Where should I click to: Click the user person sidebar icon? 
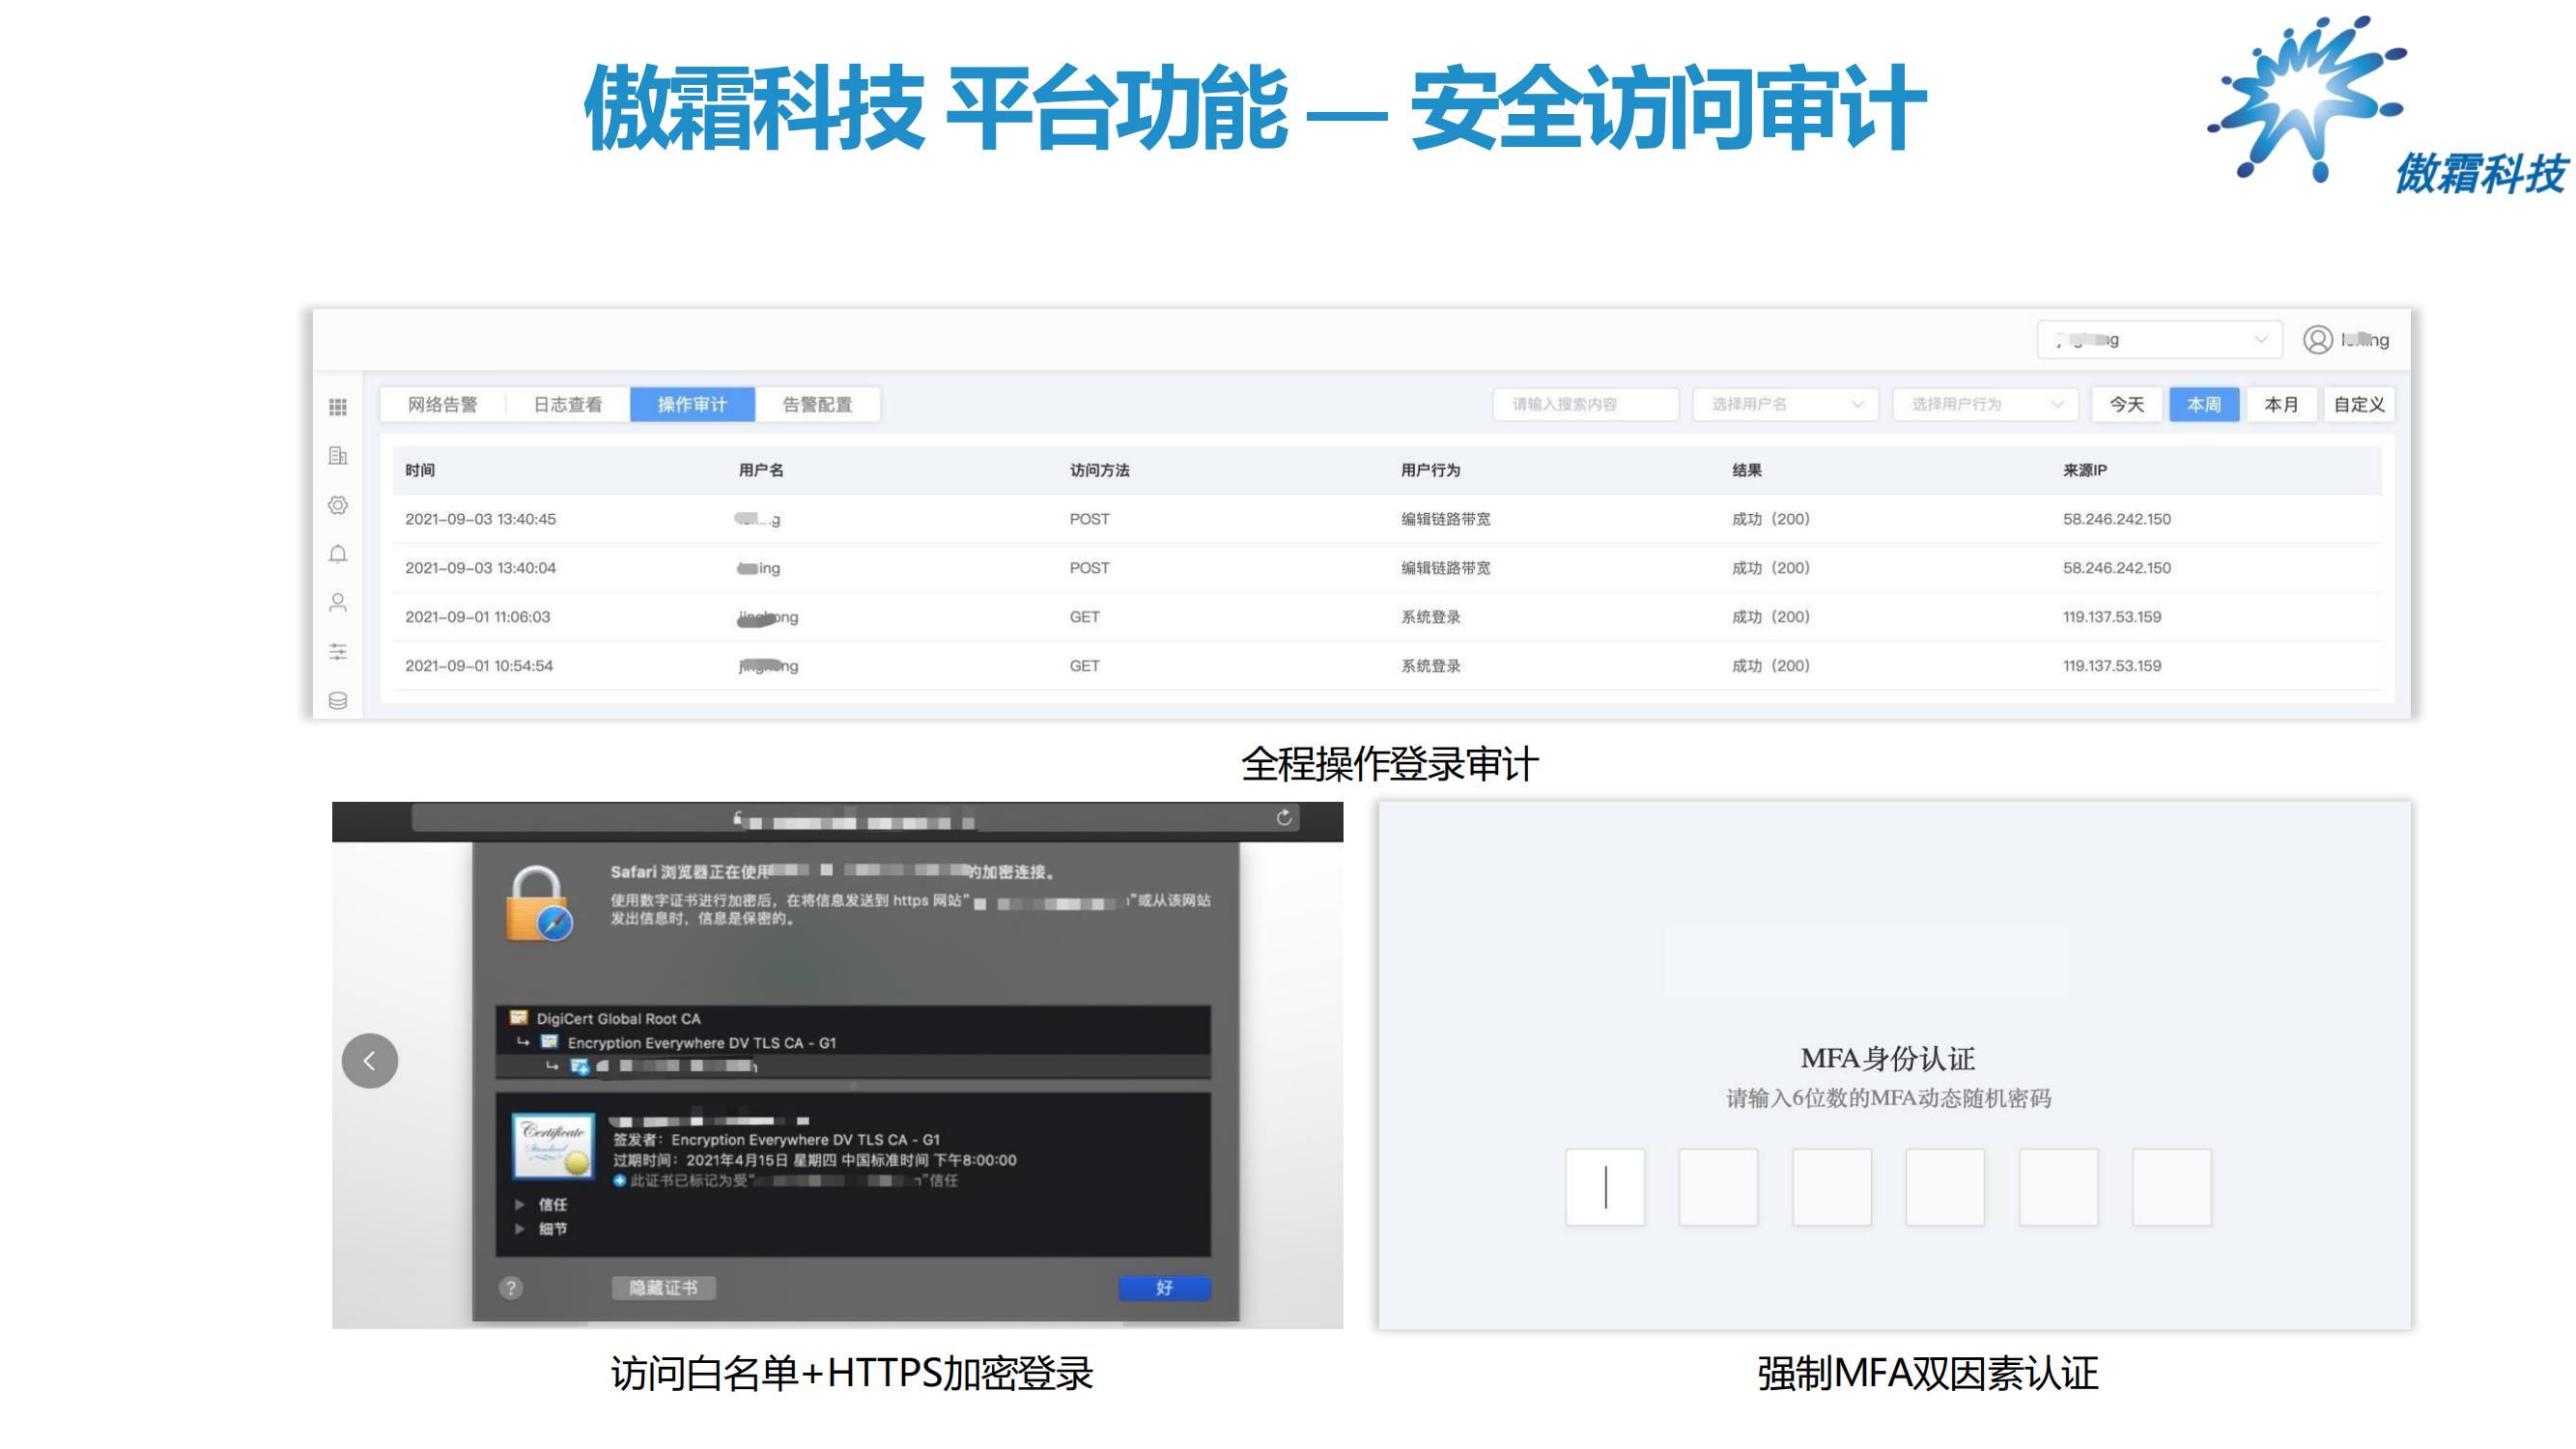click(x=338, y=603)
